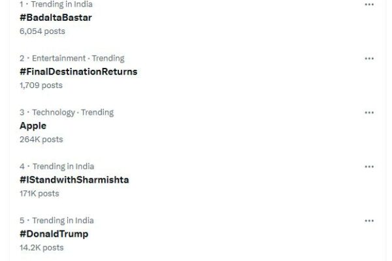
Task: Click the '1,709 posts' count
Action: click(x=41, y=85)
